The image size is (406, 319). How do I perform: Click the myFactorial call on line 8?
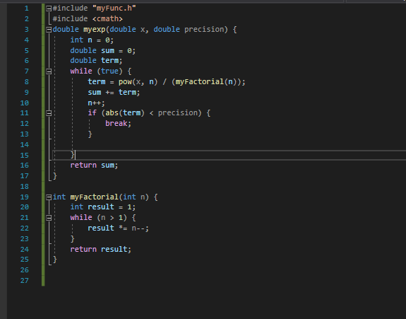pos(200,82)
